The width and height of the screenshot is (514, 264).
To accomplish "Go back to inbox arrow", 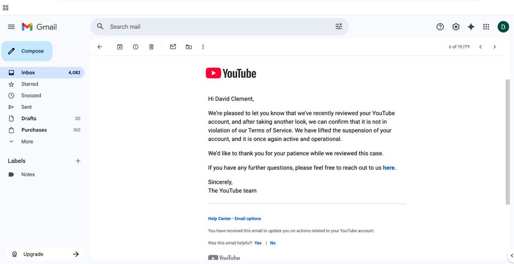I will (100, 47).
